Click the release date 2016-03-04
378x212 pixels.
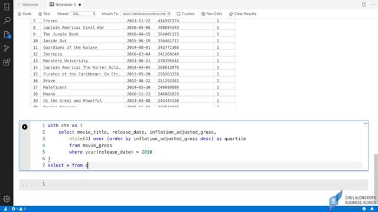138,54
